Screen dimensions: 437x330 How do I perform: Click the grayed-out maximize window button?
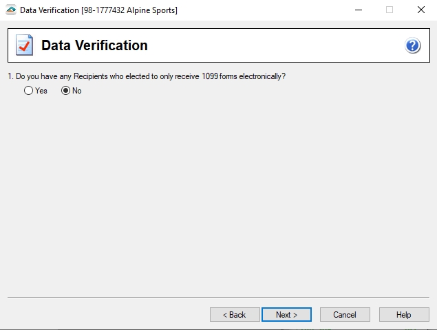tap(390, 10)
